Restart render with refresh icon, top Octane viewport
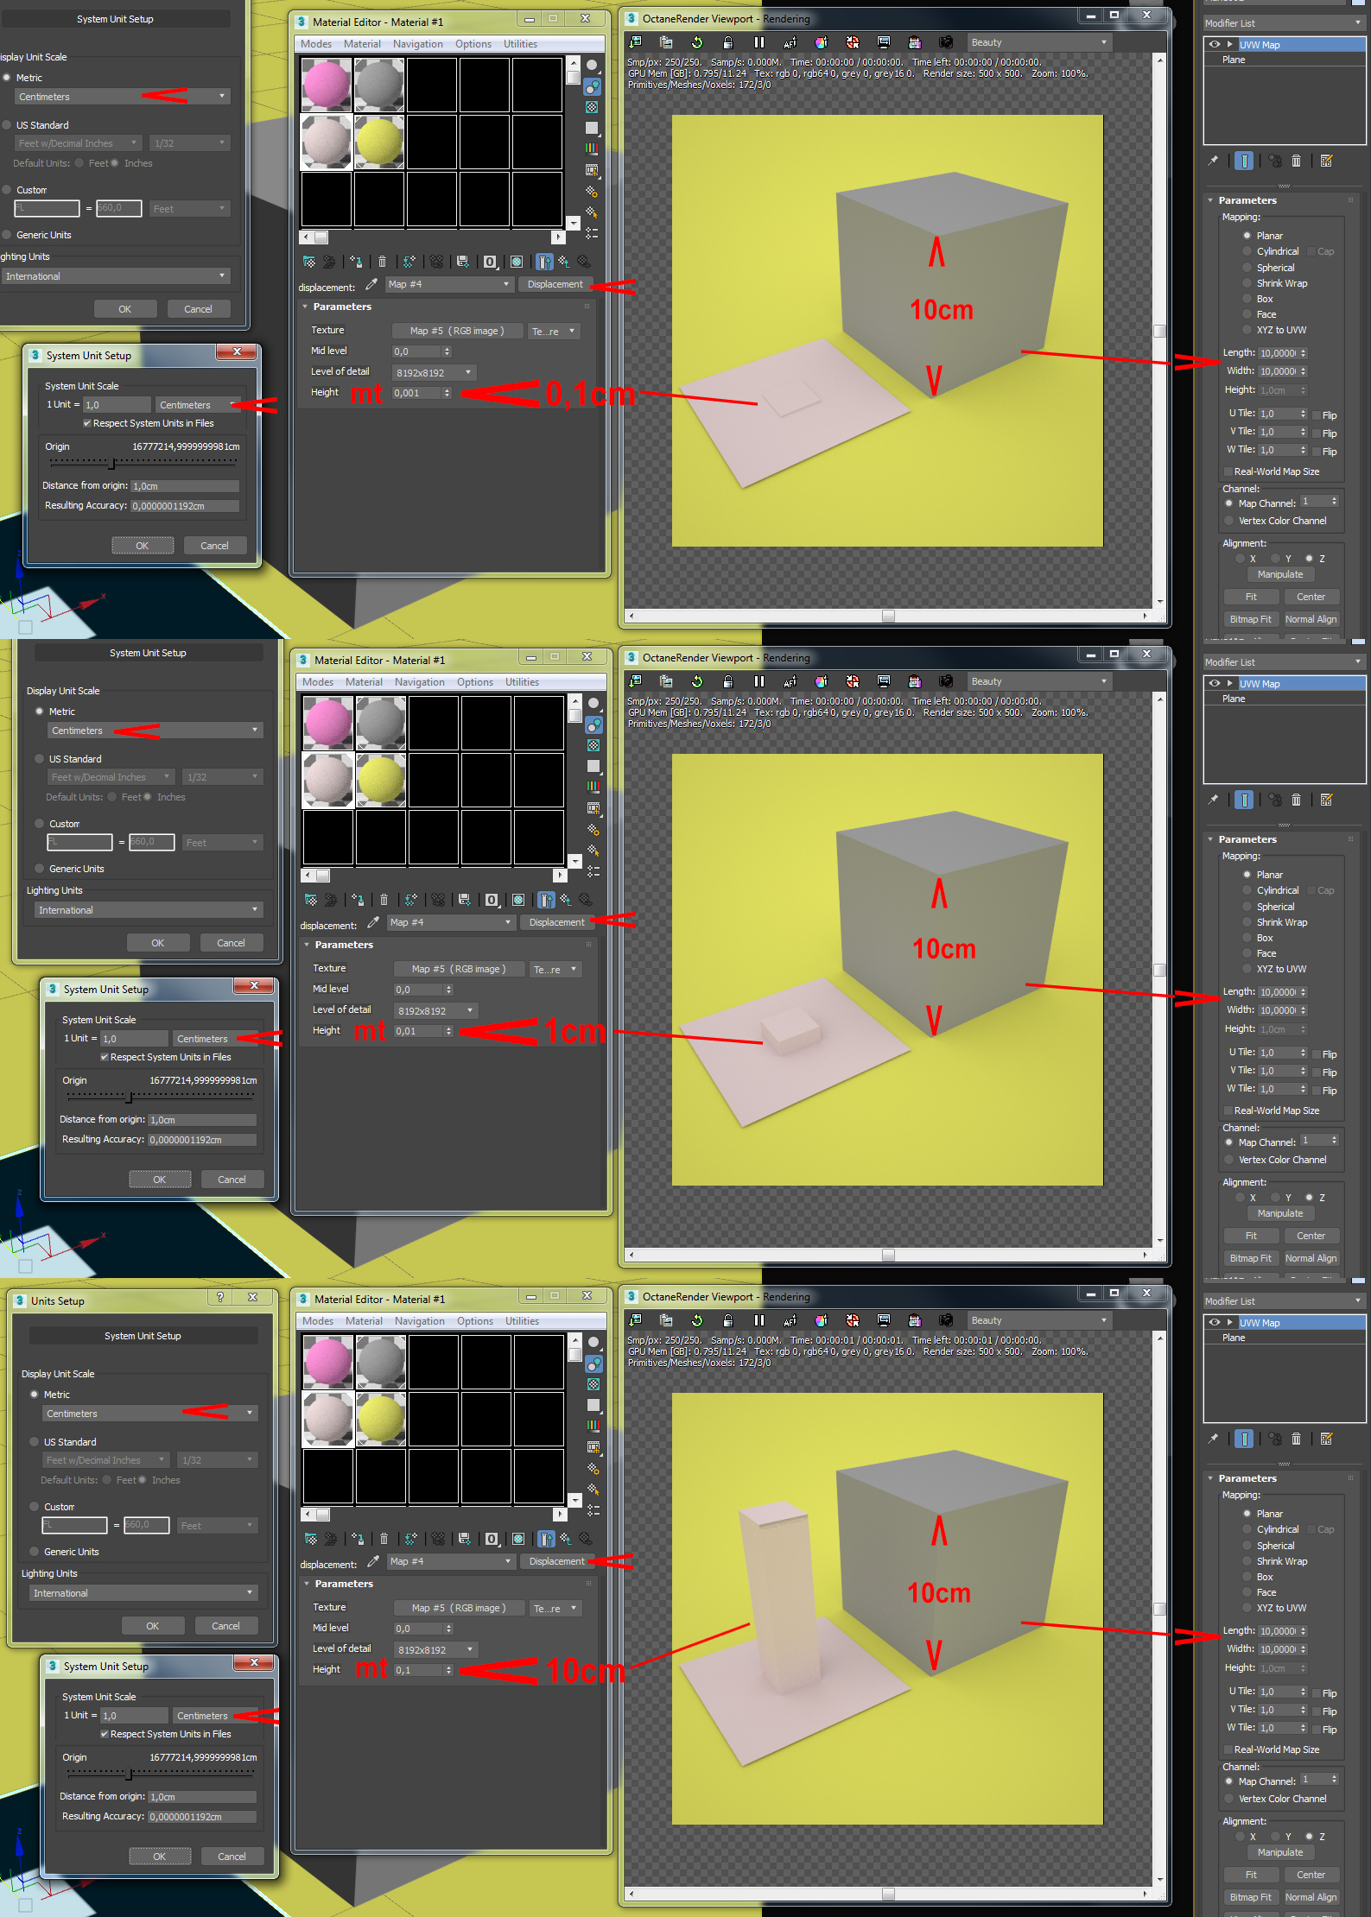 pyautogui.click(x=697, y=42)
